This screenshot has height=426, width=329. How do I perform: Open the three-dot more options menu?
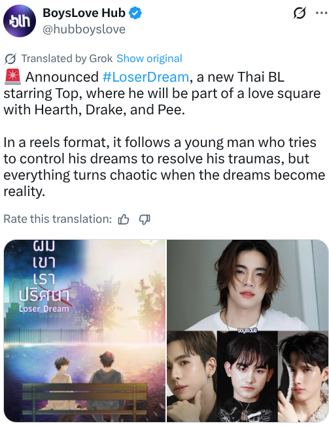coord(321,13)
